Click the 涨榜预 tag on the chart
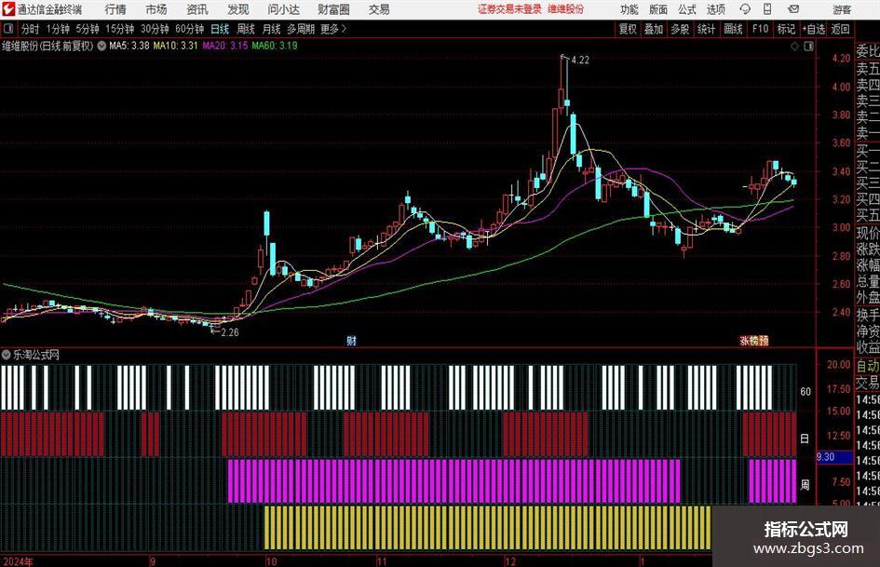This screenshot has height=567, width=880. click(753, 340)
